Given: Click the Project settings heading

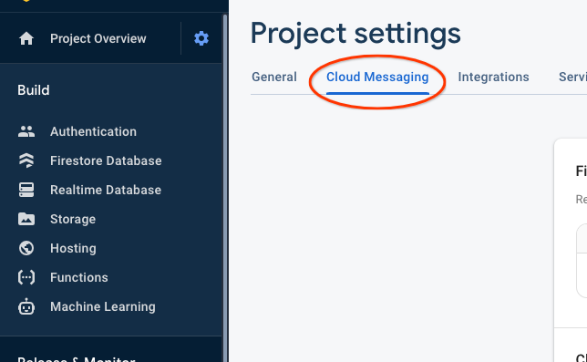Looking at the screenshot, I should pos(355,34).
